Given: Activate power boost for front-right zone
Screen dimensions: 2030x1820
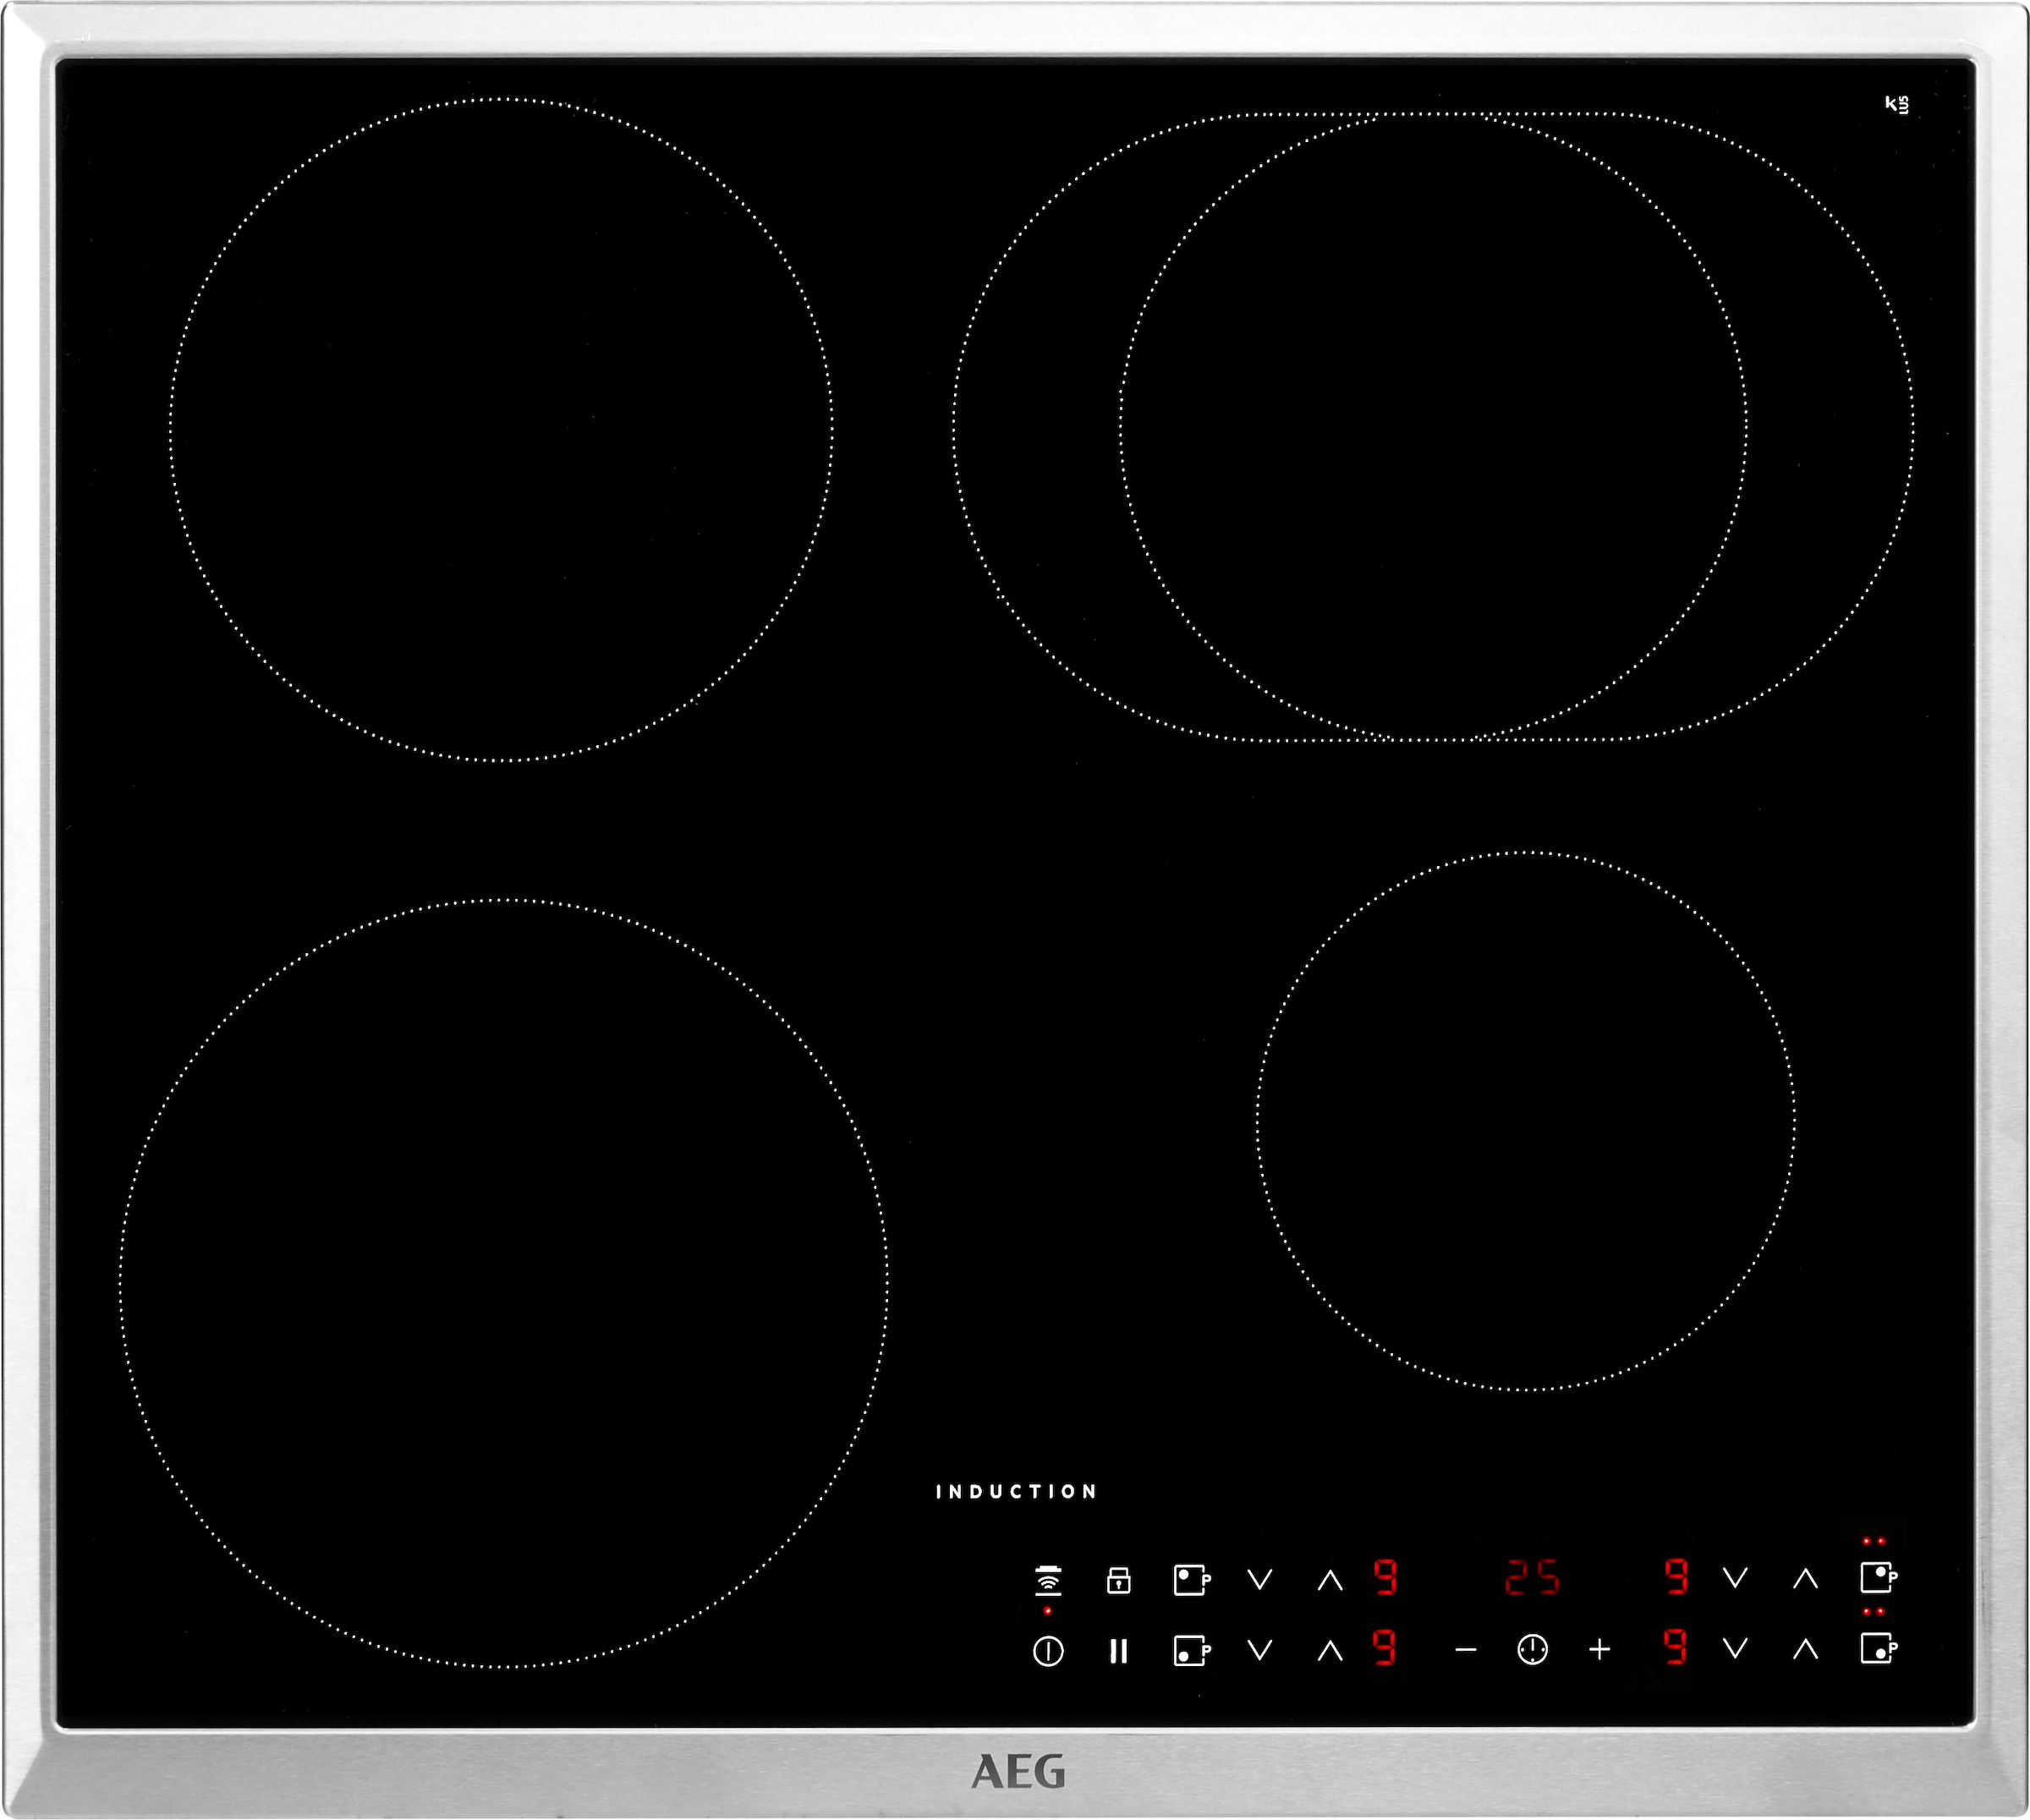Looking at the screenshot, I should click(1879, 1648).
